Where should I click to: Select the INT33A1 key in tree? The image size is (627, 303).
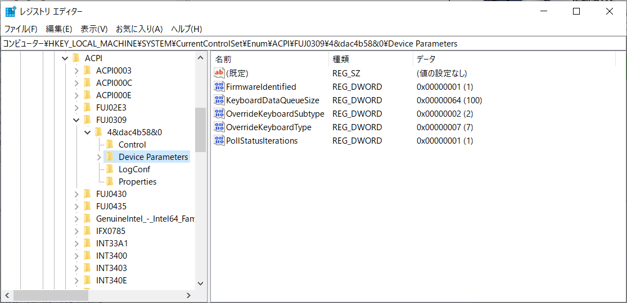point(111,244)
